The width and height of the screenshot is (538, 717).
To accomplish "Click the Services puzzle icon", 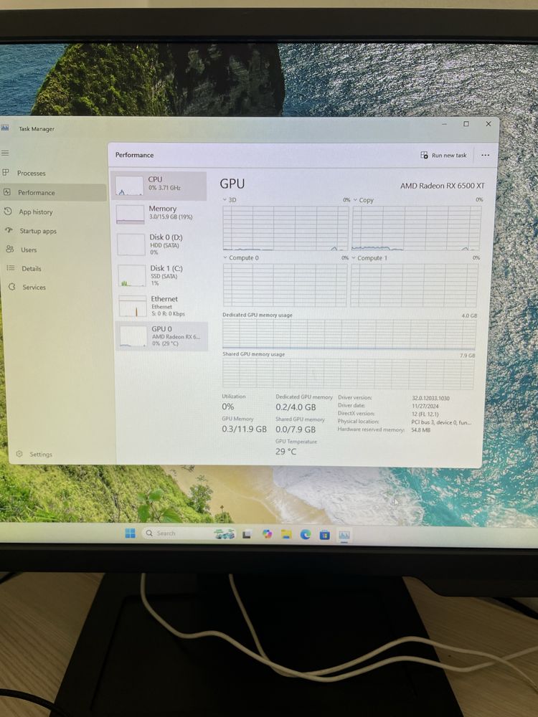I will pyautogui.click(x=12, y=287).
